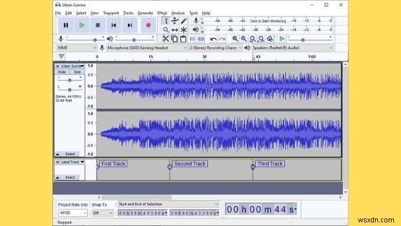401x226 pixels.
Task: Open the Help menu
Action: click(x=206, y=13)
